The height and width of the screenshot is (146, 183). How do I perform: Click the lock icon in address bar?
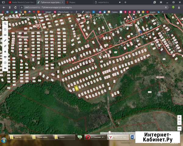coord(22,7)
